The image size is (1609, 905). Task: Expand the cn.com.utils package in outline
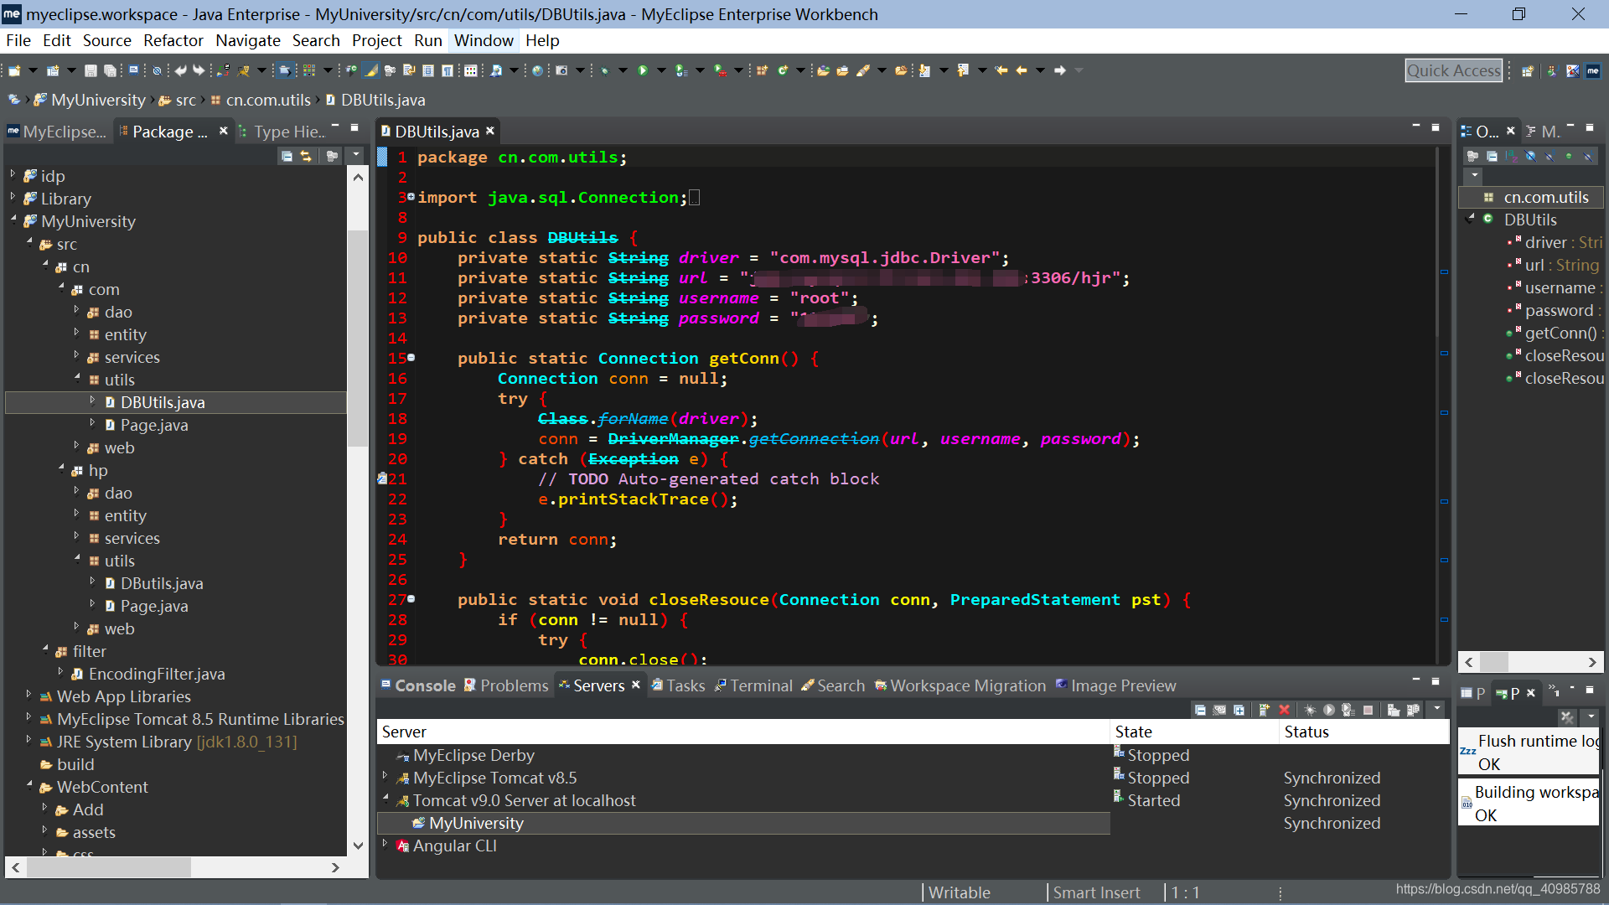[1539, 197]
